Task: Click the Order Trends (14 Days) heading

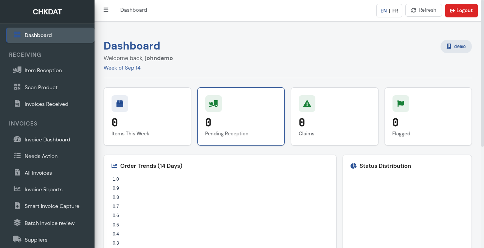Action: tap(151, 166)
